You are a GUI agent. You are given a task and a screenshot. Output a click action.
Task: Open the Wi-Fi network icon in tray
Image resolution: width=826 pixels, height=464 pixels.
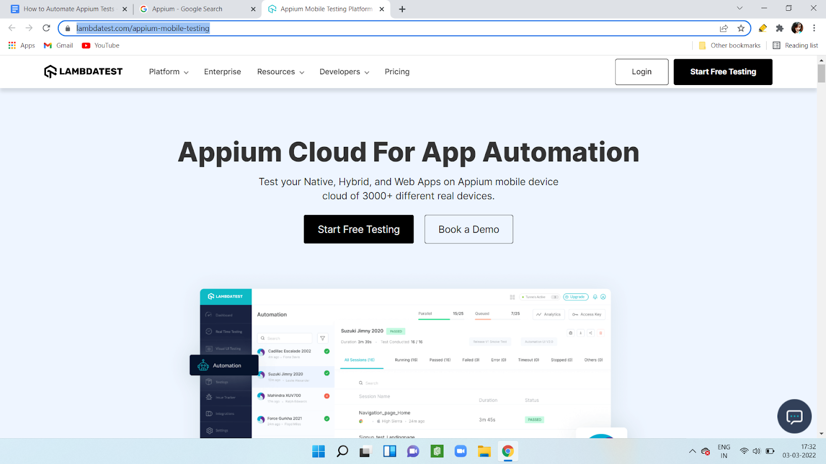[744, 451]
